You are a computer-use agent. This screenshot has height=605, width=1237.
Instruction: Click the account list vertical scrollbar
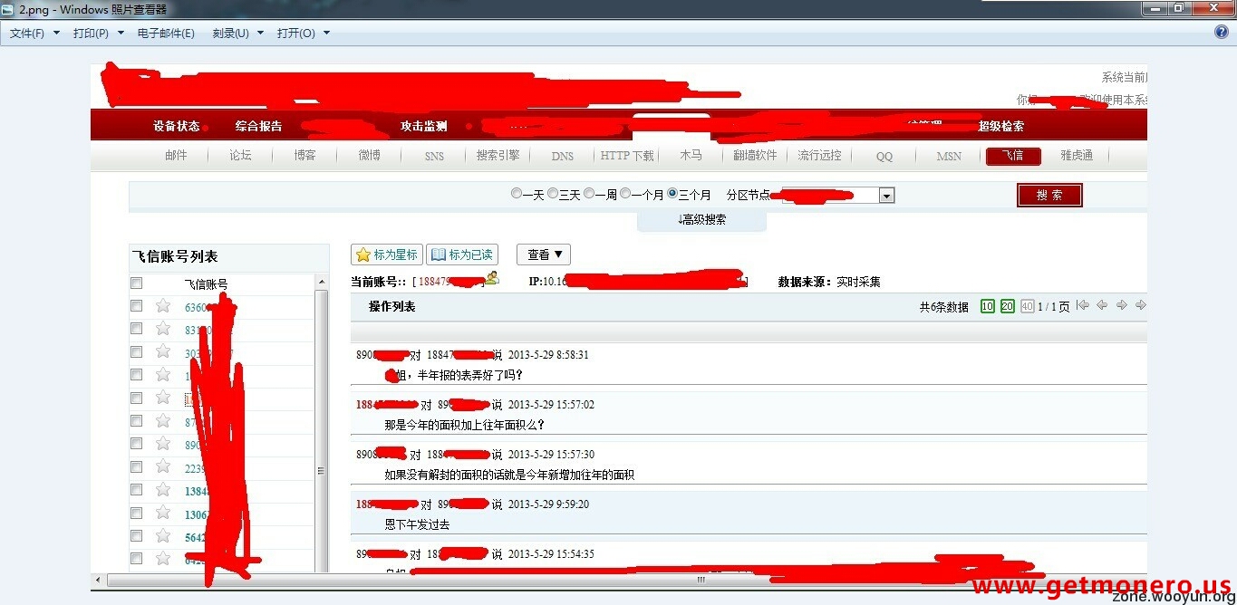(x=321, y=471)
